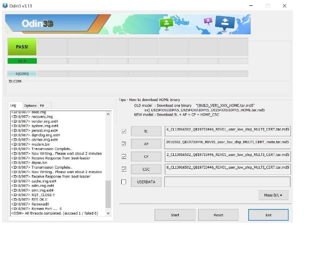Close the Odin3 window
314x257 pixels.
[285, 6]
